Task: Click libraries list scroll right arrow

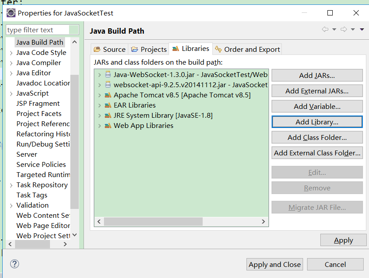Action: [263, 221]
